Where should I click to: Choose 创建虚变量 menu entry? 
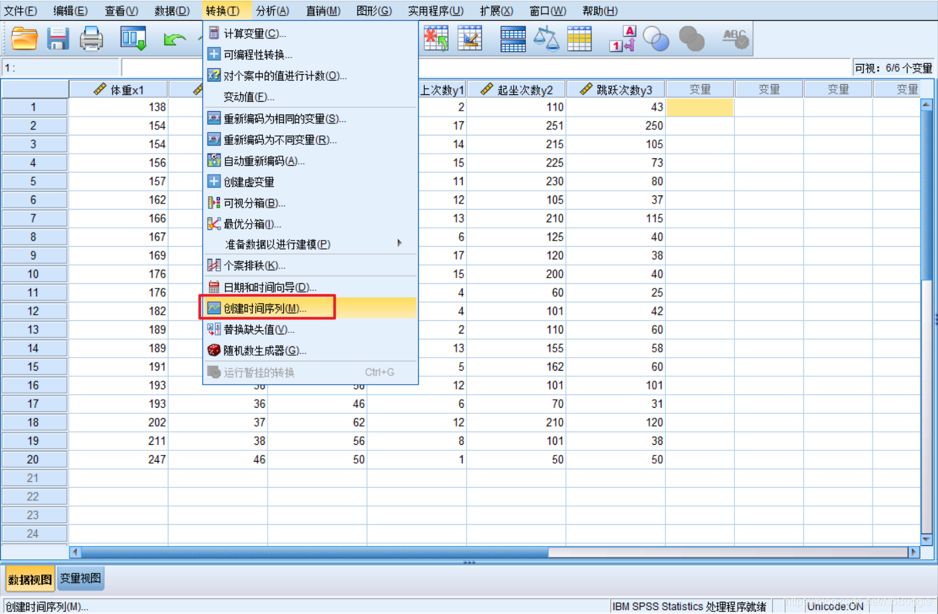(311, 181)
